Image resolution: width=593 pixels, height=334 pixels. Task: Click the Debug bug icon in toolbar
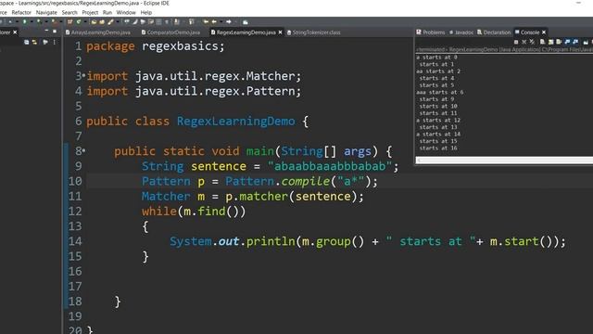coord(10,22)
